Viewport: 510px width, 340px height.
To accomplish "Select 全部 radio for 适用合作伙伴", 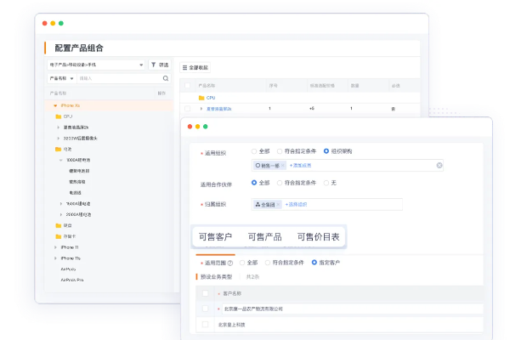I will click(x=254, y=183).
